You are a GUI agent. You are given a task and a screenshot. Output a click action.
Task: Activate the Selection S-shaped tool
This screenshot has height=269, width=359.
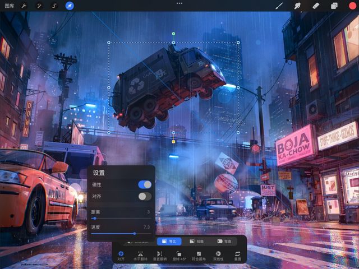click(x=54, y=6)
